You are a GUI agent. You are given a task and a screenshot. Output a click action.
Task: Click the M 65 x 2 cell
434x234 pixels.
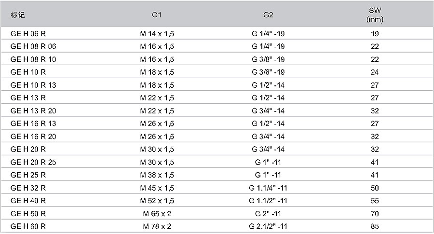(157, 214)
